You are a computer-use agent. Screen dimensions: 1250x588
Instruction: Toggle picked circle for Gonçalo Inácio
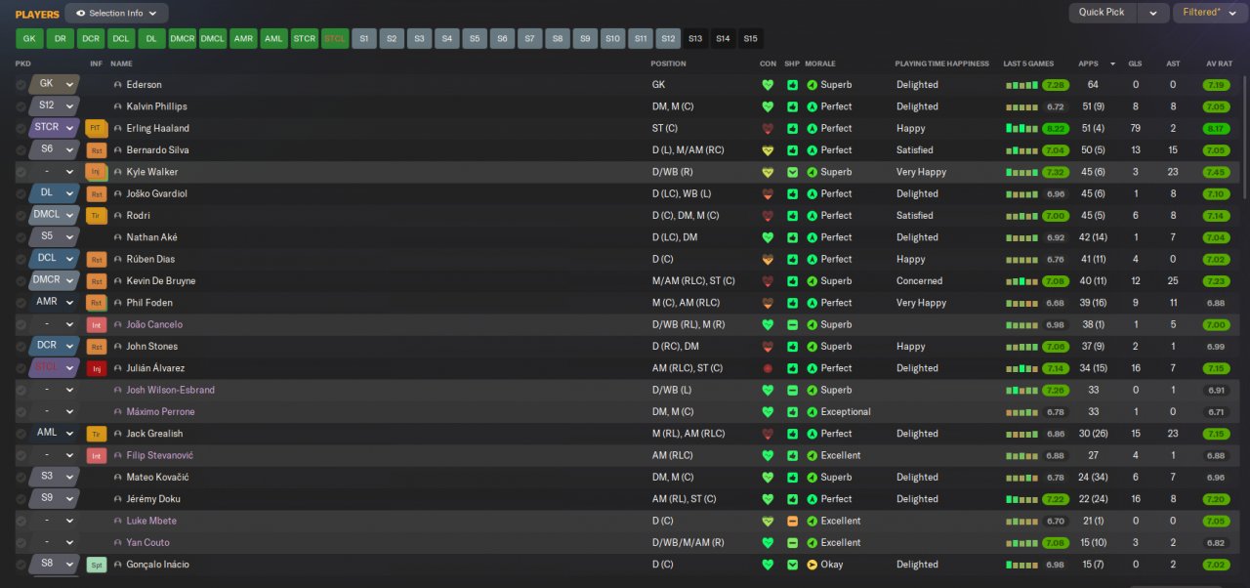pos(21,565)
